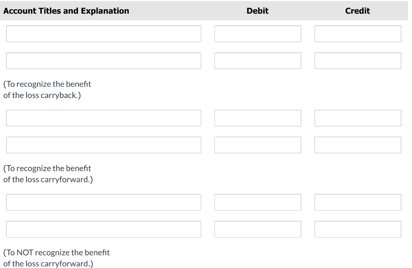Click the Credit field in the last row
412x268 pixels.
(x=358, y=229)
